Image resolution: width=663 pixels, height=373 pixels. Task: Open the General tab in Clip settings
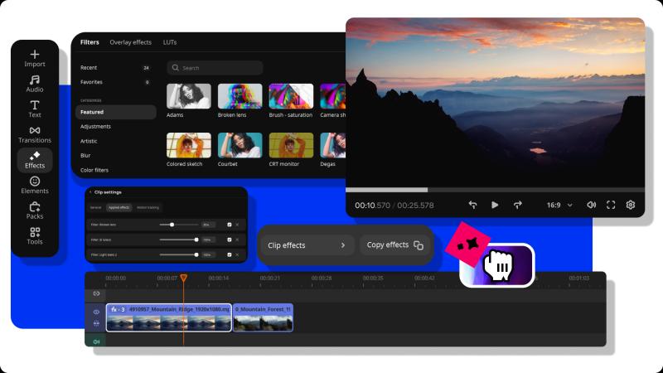pos(96,208)
